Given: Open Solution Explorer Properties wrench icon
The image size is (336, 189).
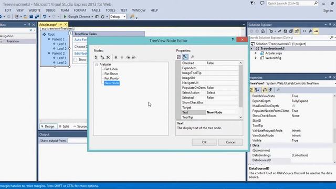Looking at the screenshot, I should (310, 31).
